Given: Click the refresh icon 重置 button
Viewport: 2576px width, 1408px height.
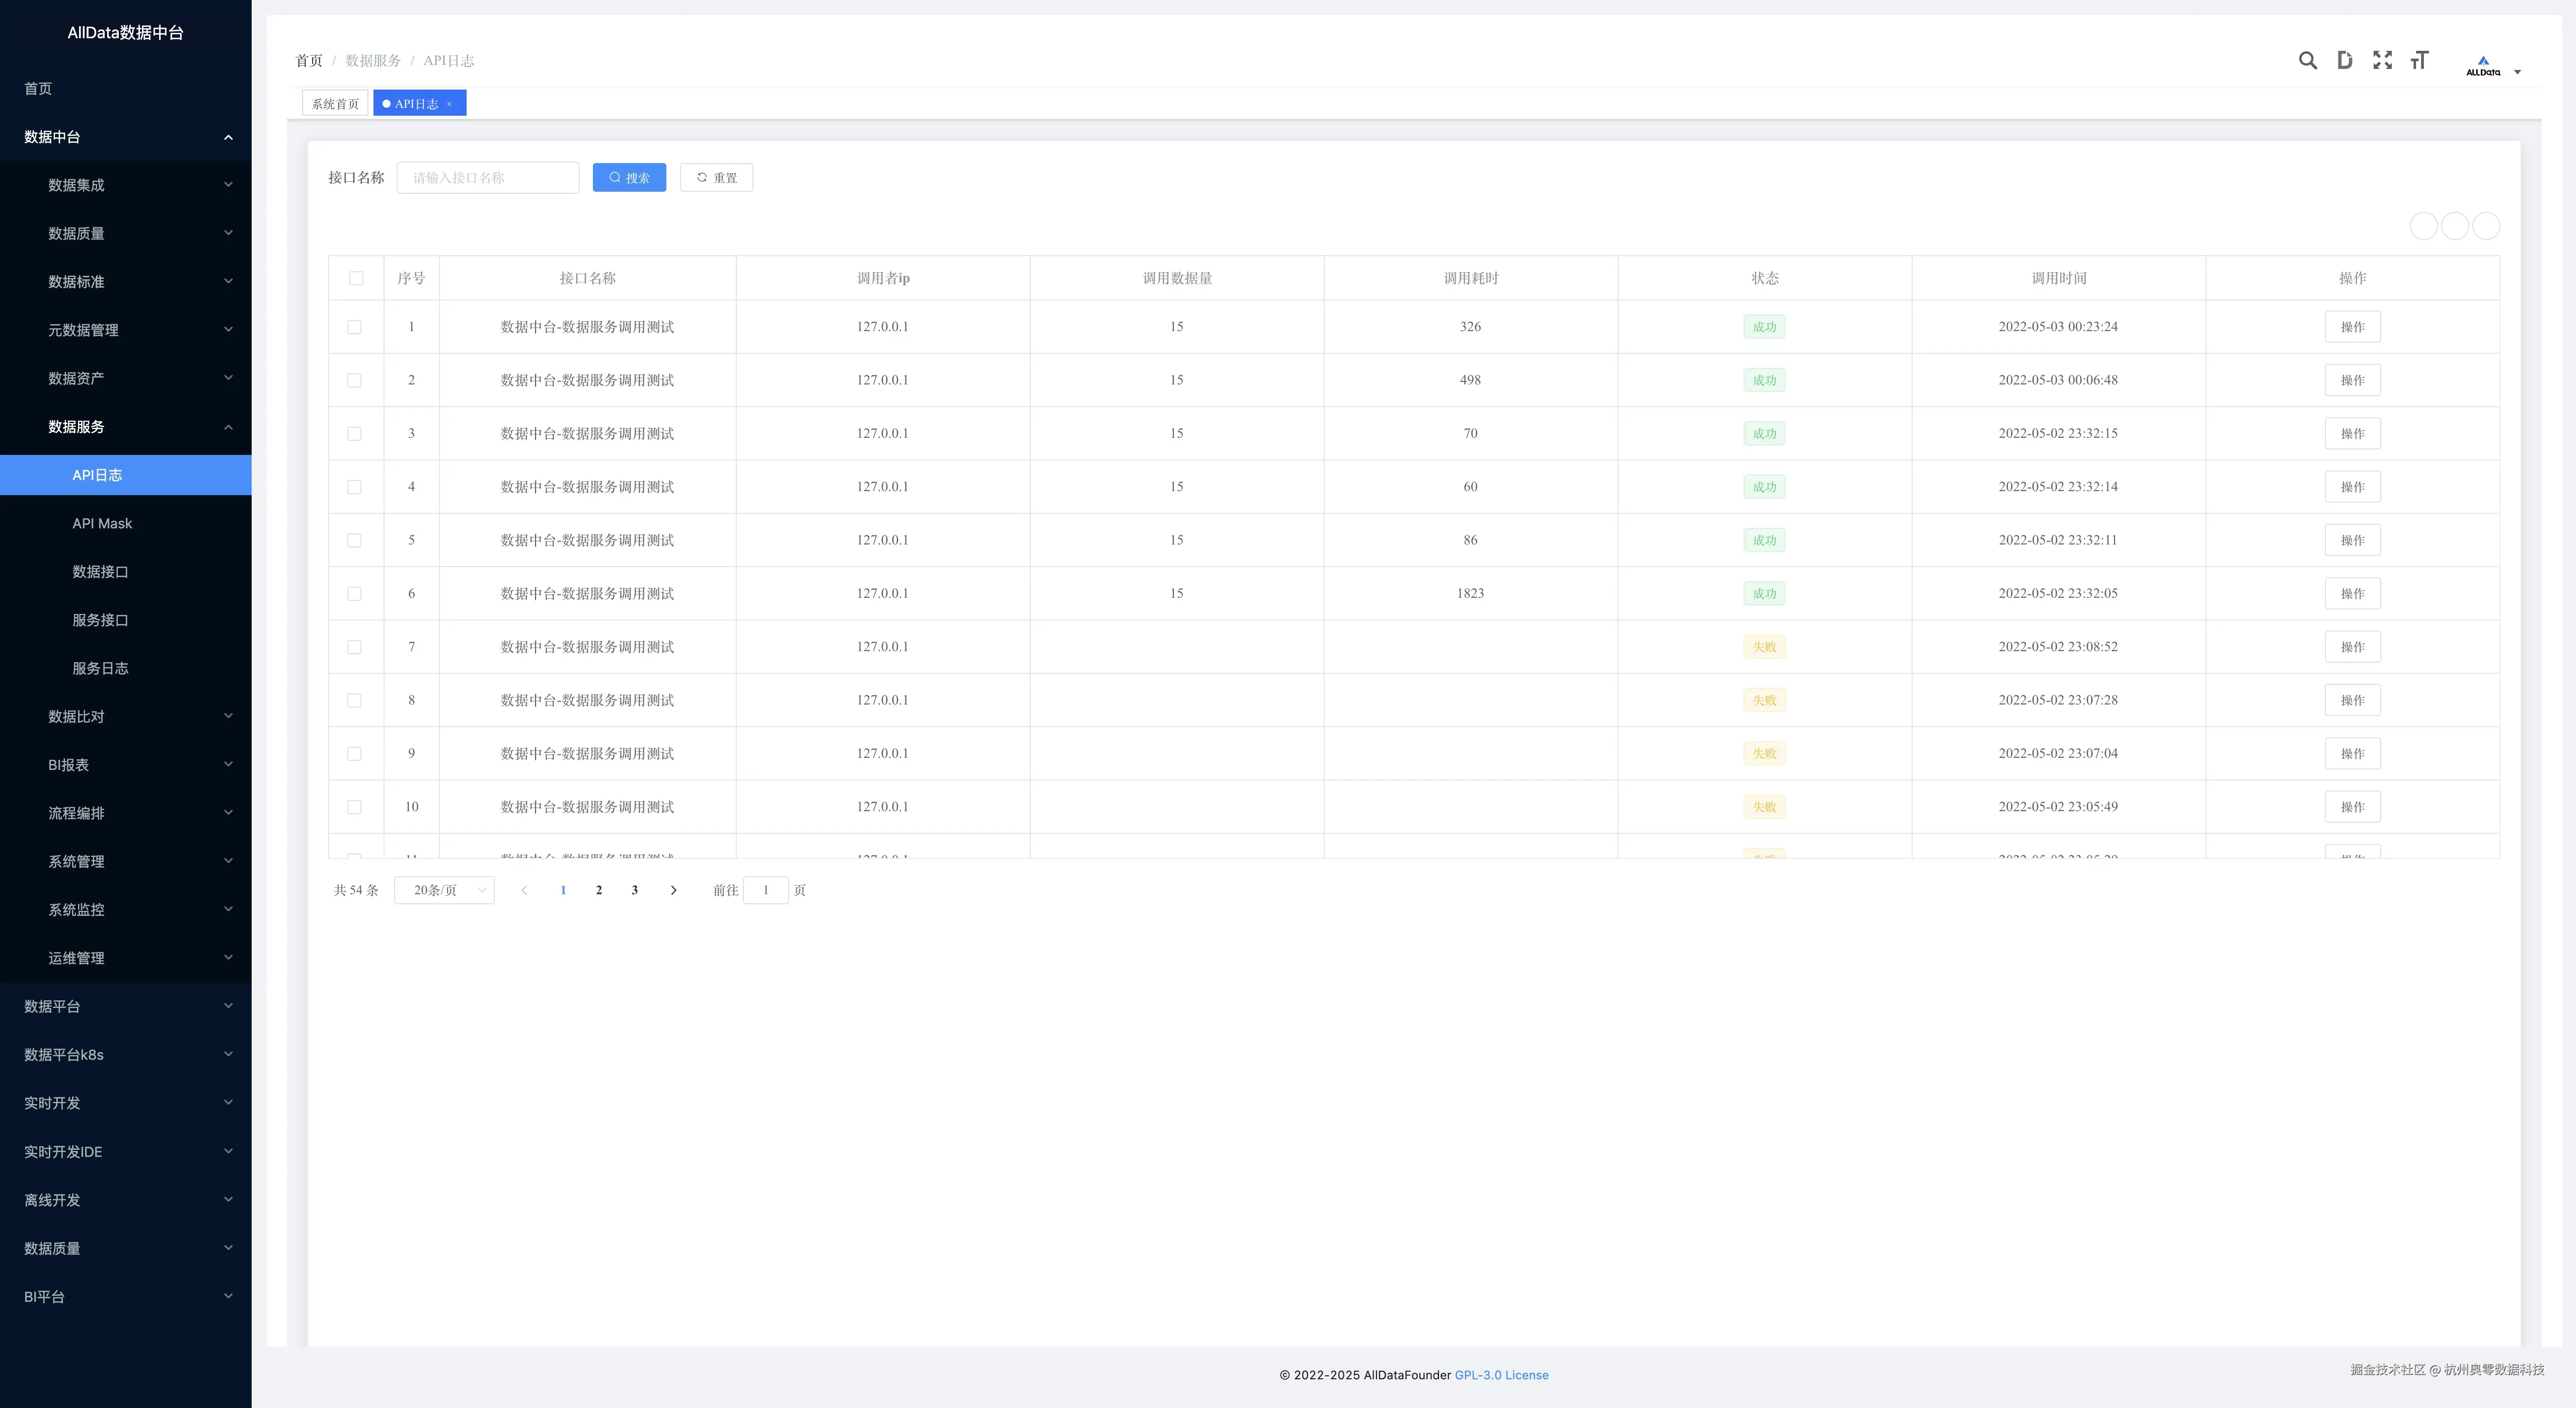Looking at the screenshot, I should tap(716, 178).
